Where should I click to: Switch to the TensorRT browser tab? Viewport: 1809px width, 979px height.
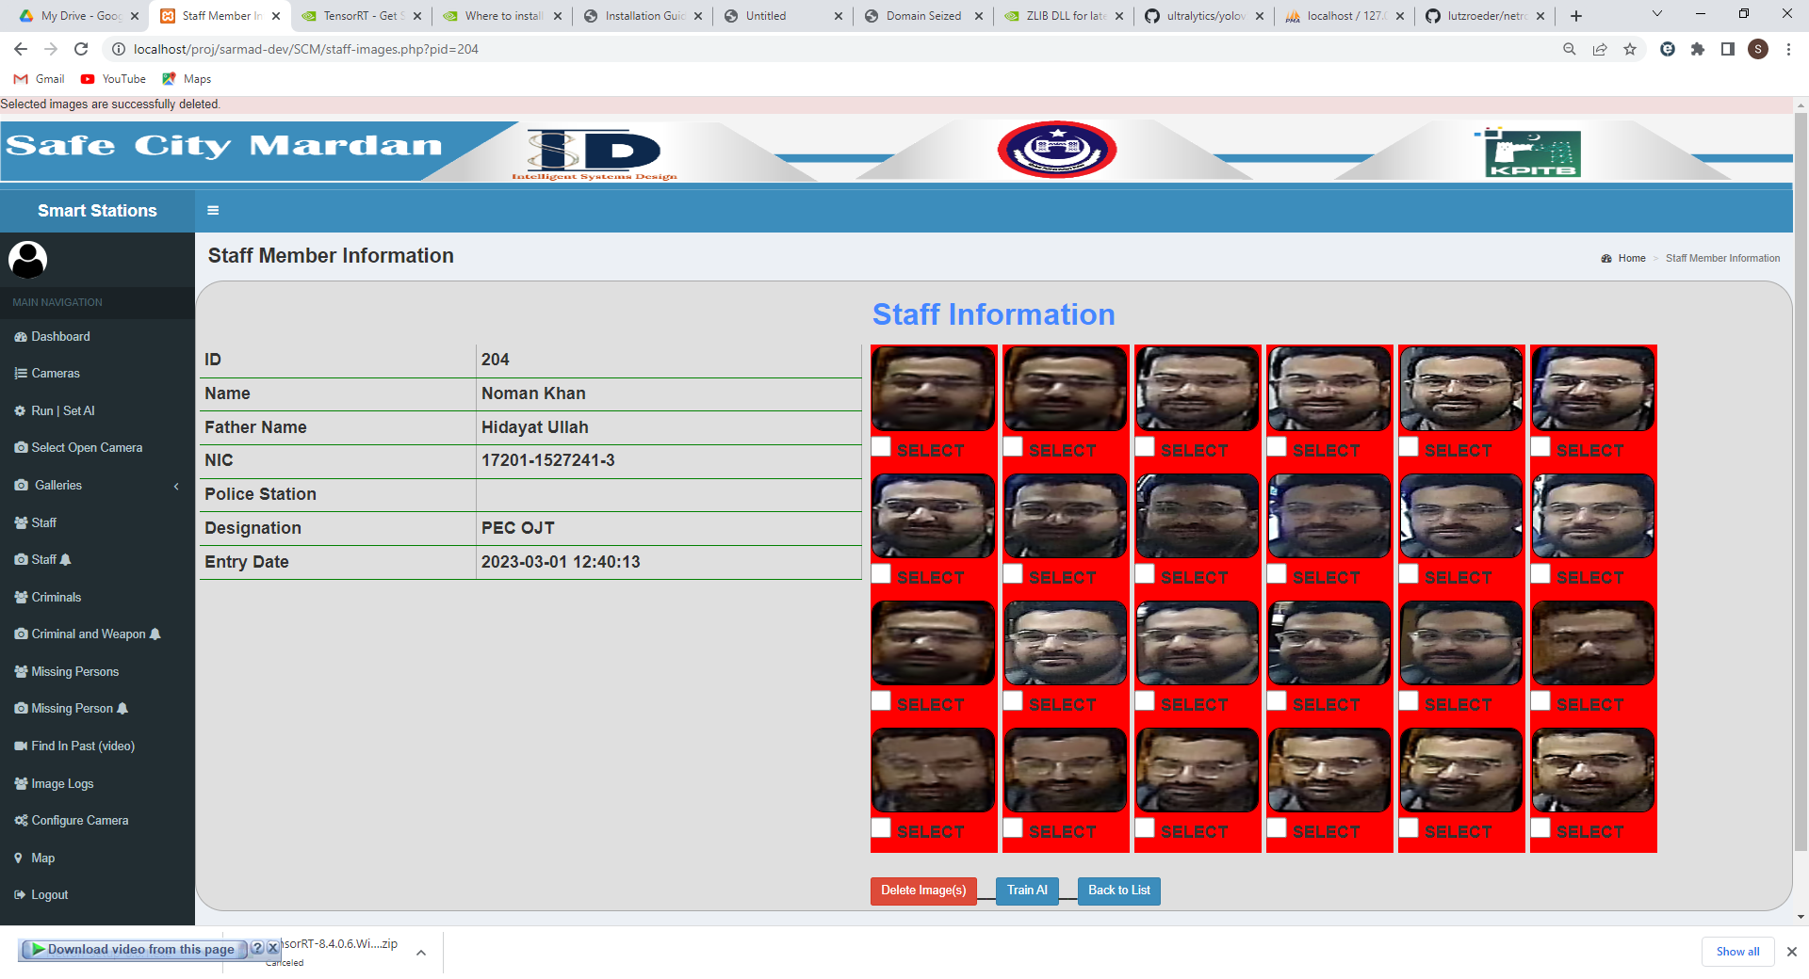[x=358, y=16]
